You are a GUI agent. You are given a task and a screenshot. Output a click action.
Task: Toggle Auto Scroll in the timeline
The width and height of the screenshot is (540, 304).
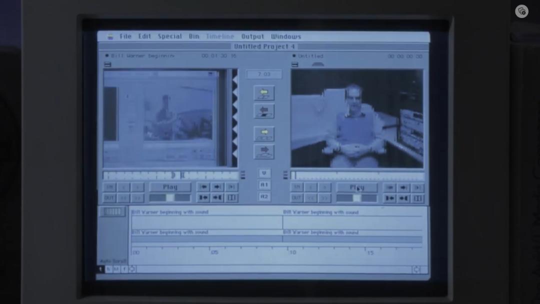(x=113, y=261)
